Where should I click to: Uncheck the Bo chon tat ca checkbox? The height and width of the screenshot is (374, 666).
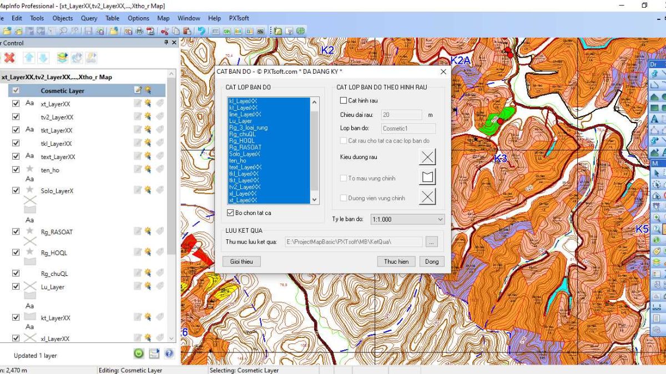[231, 213]
